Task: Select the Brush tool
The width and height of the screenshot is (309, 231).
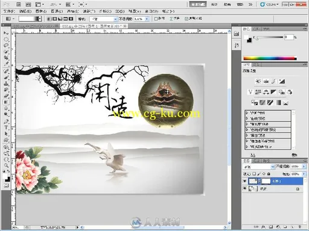Action: 6,77
